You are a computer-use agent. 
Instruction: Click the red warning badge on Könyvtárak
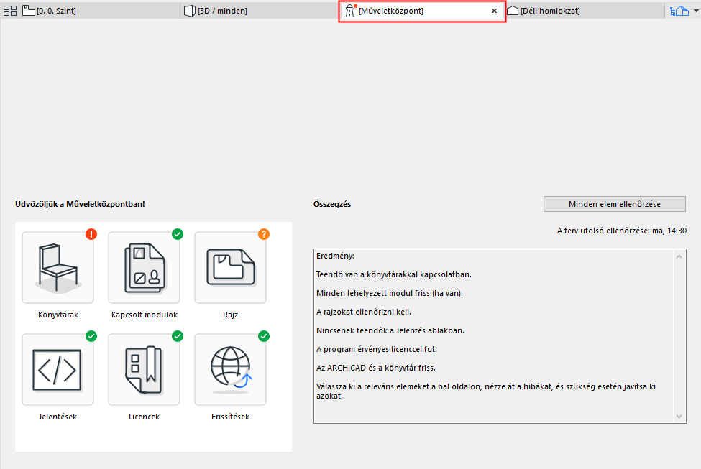pos(91,234)
